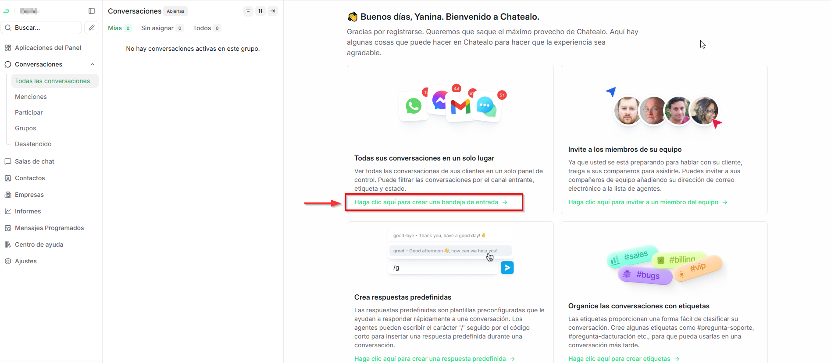Click link to create an inbox
Viewport: 831px width, 363px height.
tap(426, 202)
